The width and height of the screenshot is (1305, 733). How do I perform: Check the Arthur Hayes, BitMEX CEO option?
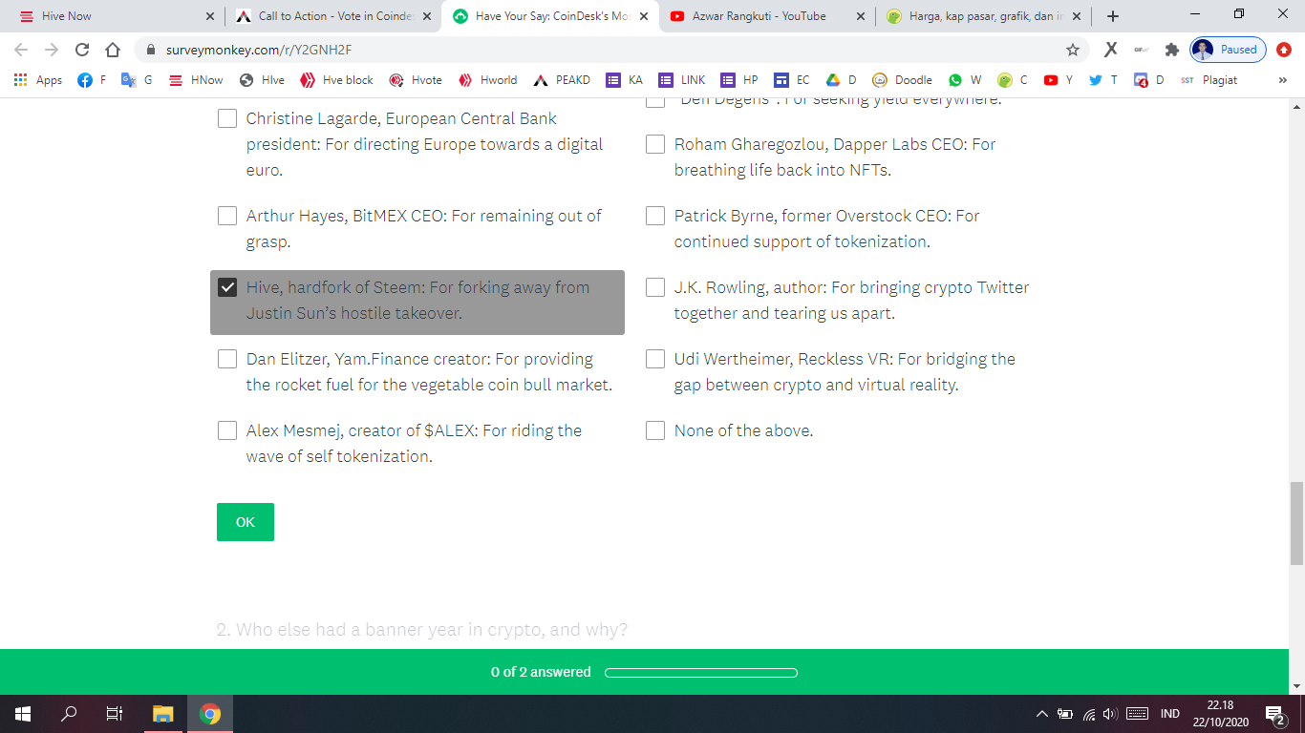pyautogui.click(x=227, y=216)
